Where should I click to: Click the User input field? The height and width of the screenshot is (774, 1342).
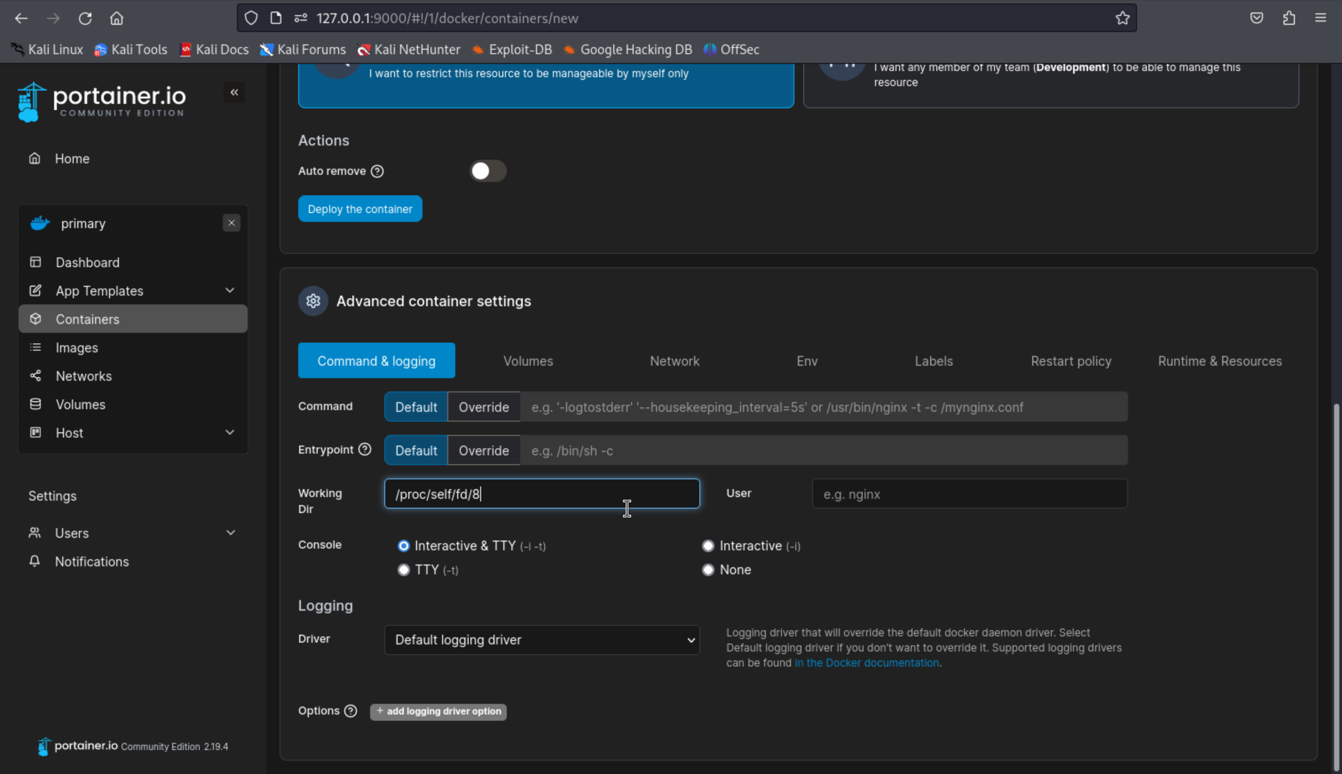point(969,494)
